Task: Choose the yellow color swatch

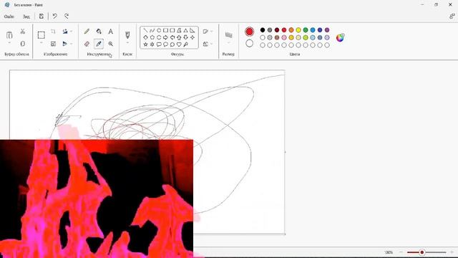Action: click(x=298, y=30)
